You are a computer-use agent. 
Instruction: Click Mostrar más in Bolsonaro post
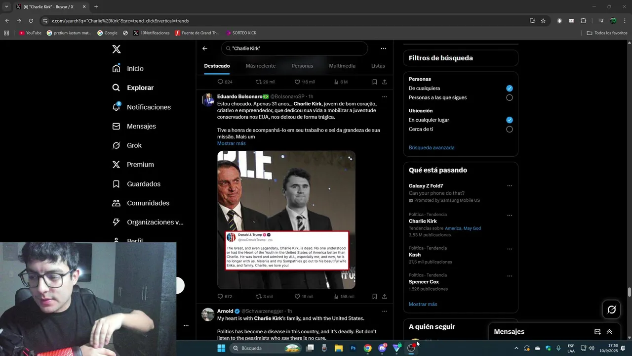231,143
